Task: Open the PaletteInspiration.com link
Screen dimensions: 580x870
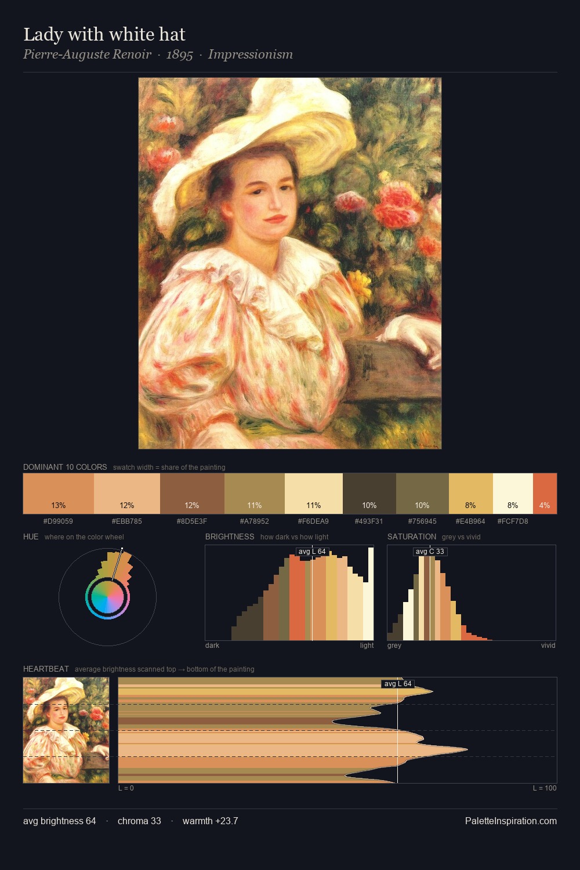Action: 511,821
